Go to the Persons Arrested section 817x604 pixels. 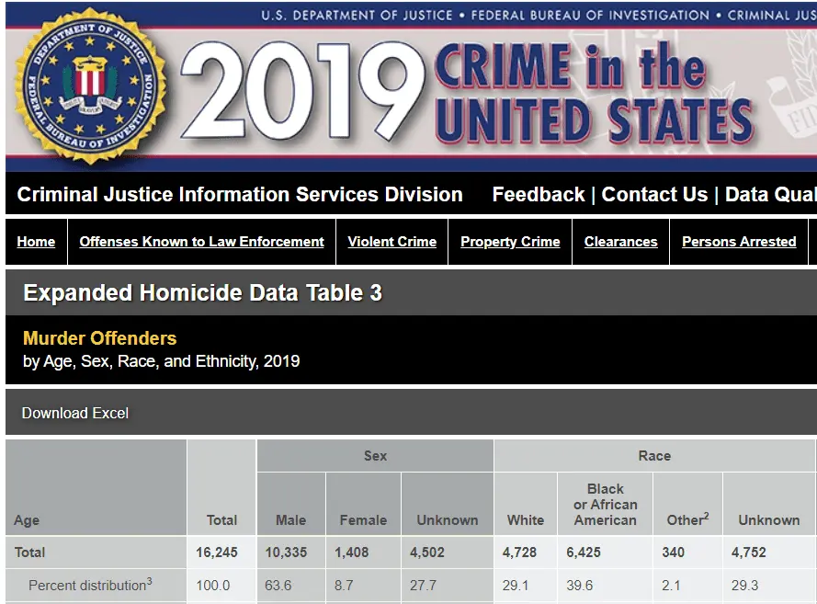pos(739,242)
